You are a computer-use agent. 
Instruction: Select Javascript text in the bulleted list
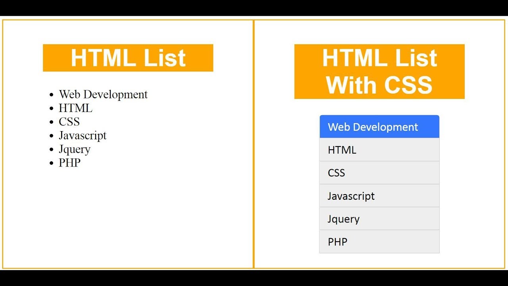click(83, 135)
